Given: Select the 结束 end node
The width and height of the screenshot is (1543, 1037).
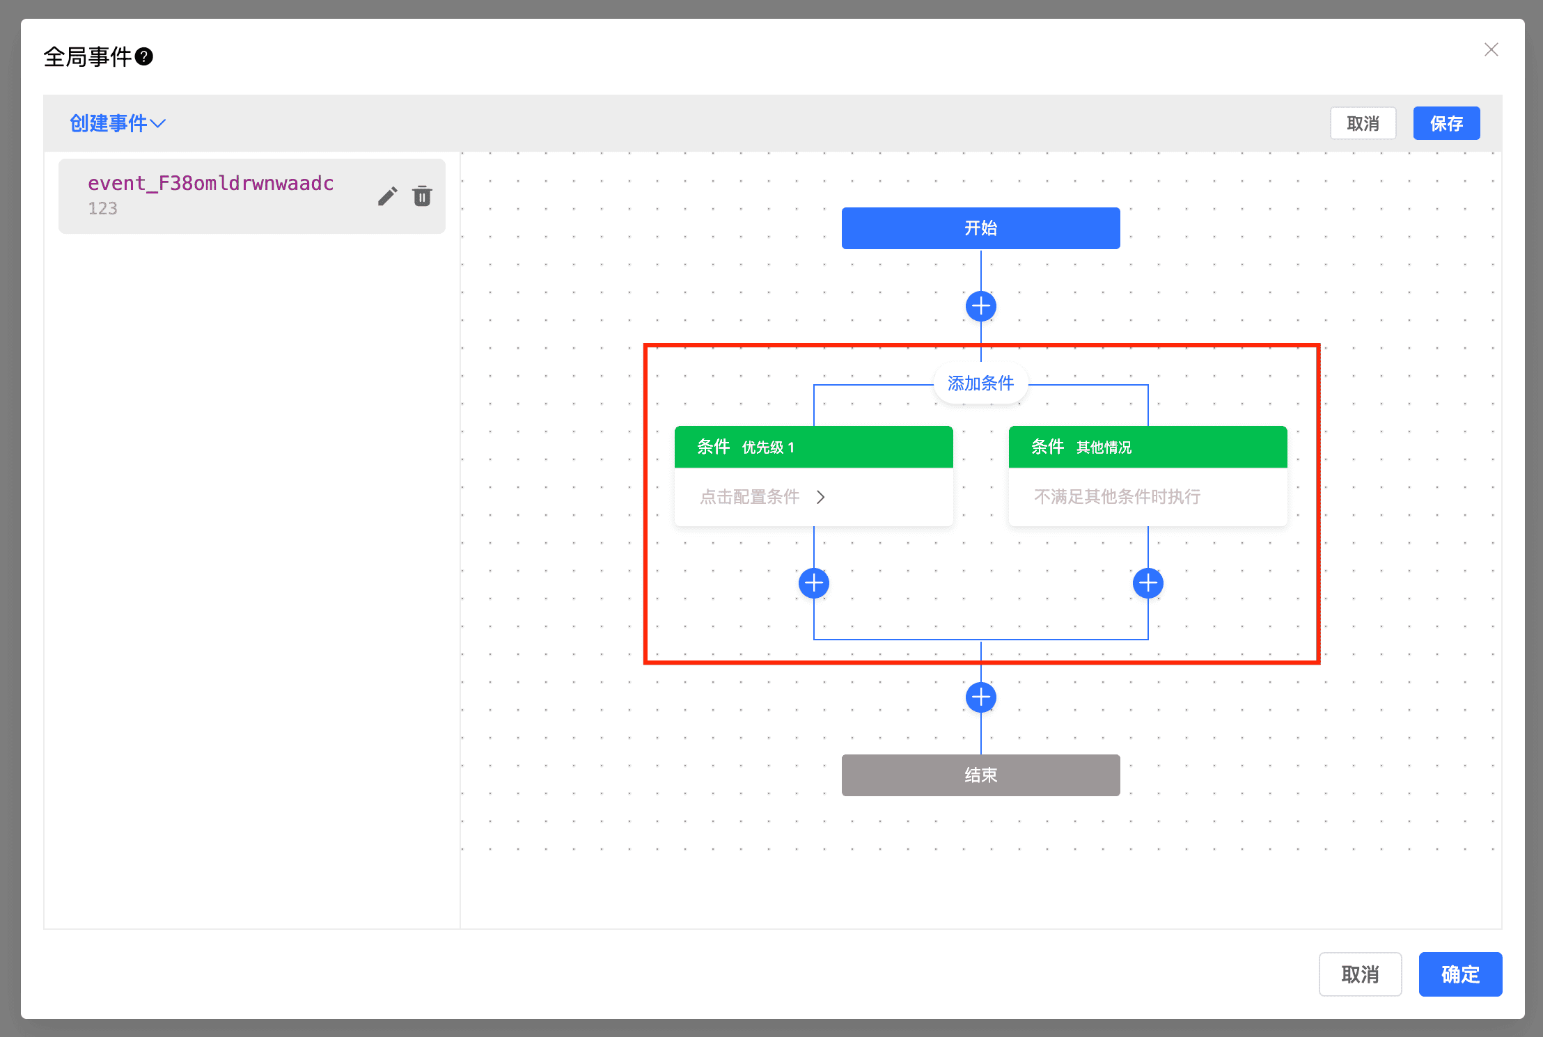Looking at the screenshot, I should pyautogui.click(x=980, y=775).
